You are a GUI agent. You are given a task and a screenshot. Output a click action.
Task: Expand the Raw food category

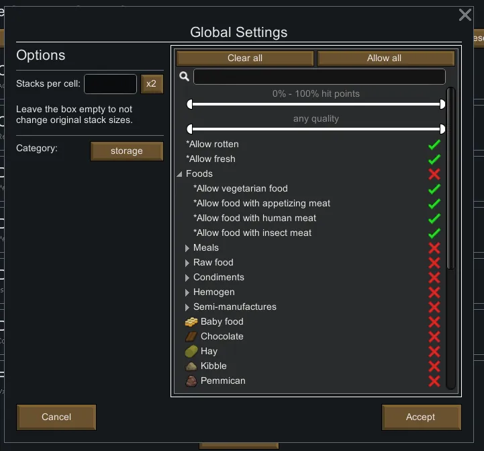(187, 263)
